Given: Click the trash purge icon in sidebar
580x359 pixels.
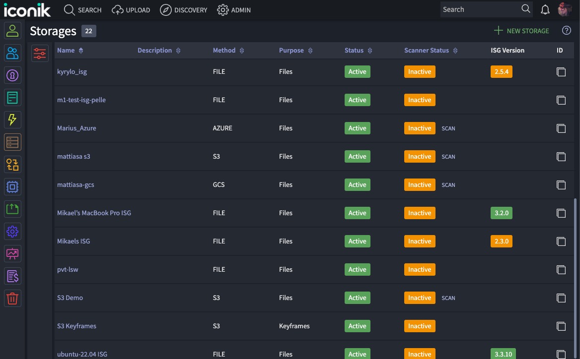Looking at the screenshot, I should (x=12, y=298).
